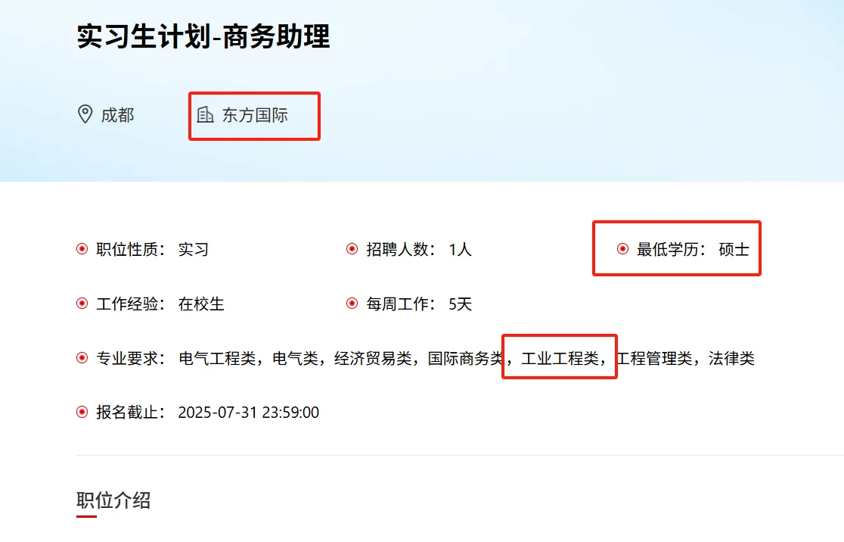Viewport: 844px width, 542px height.
Task: Click the weekly value 5天
Action: coord(461,304)
